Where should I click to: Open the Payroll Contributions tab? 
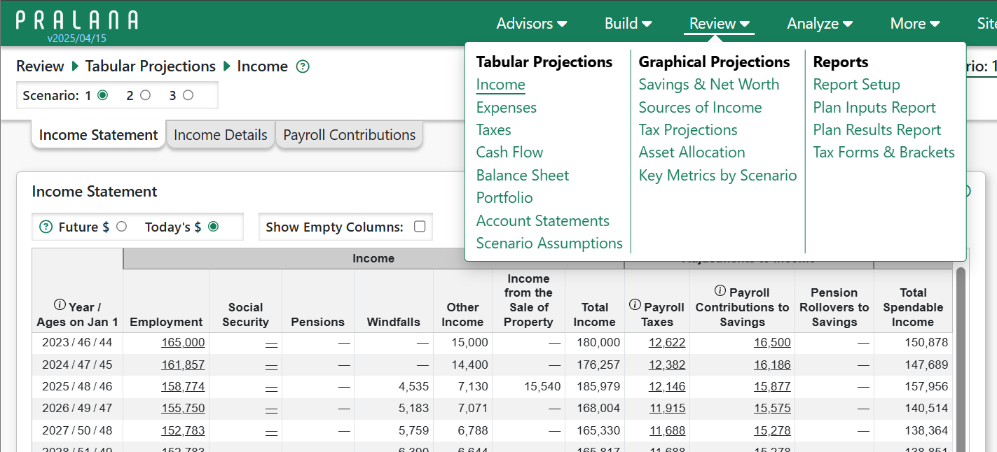tap(349, 135)
